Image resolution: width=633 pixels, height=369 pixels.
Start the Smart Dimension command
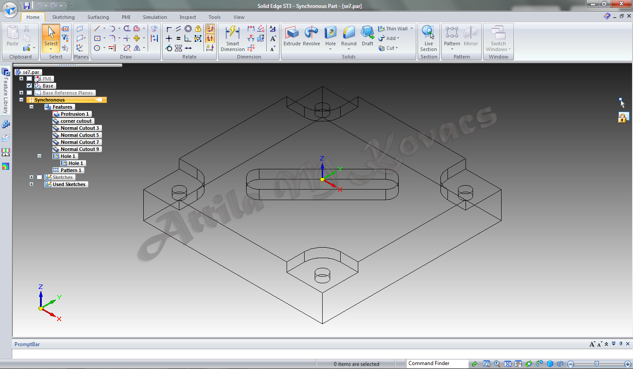coord(233,38)
